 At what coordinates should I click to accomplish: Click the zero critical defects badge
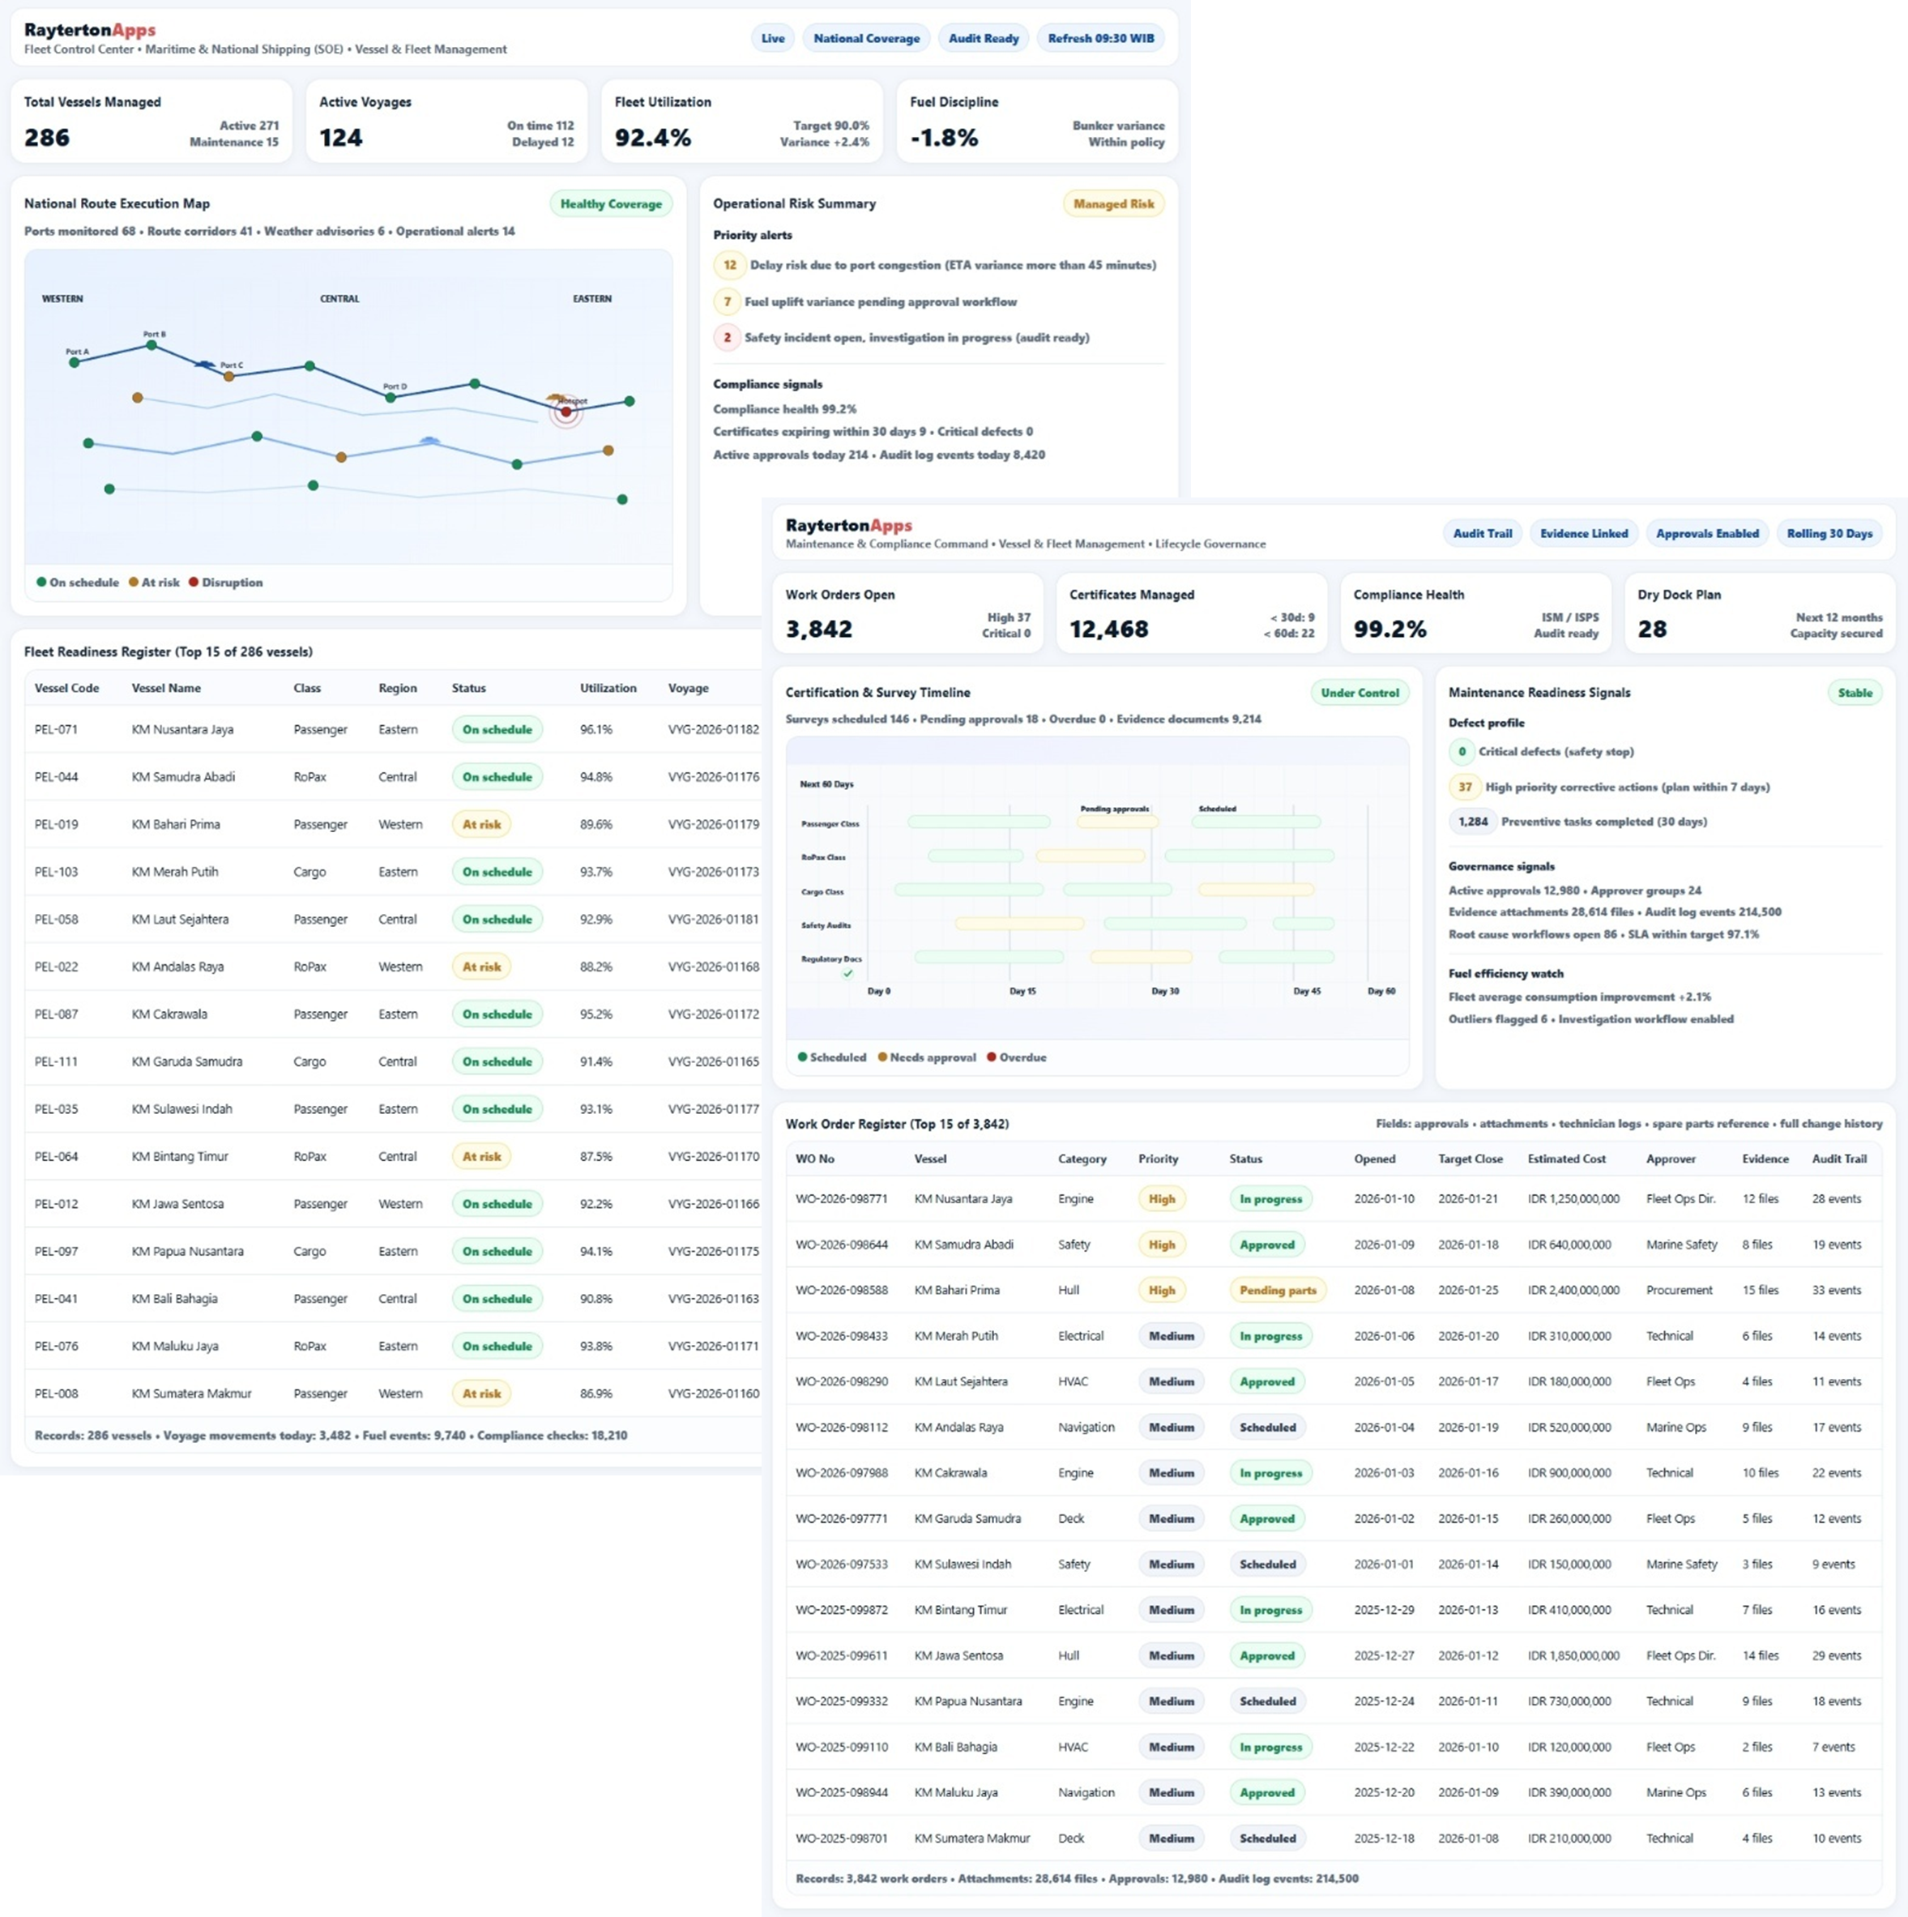[x=1462, y=751]
